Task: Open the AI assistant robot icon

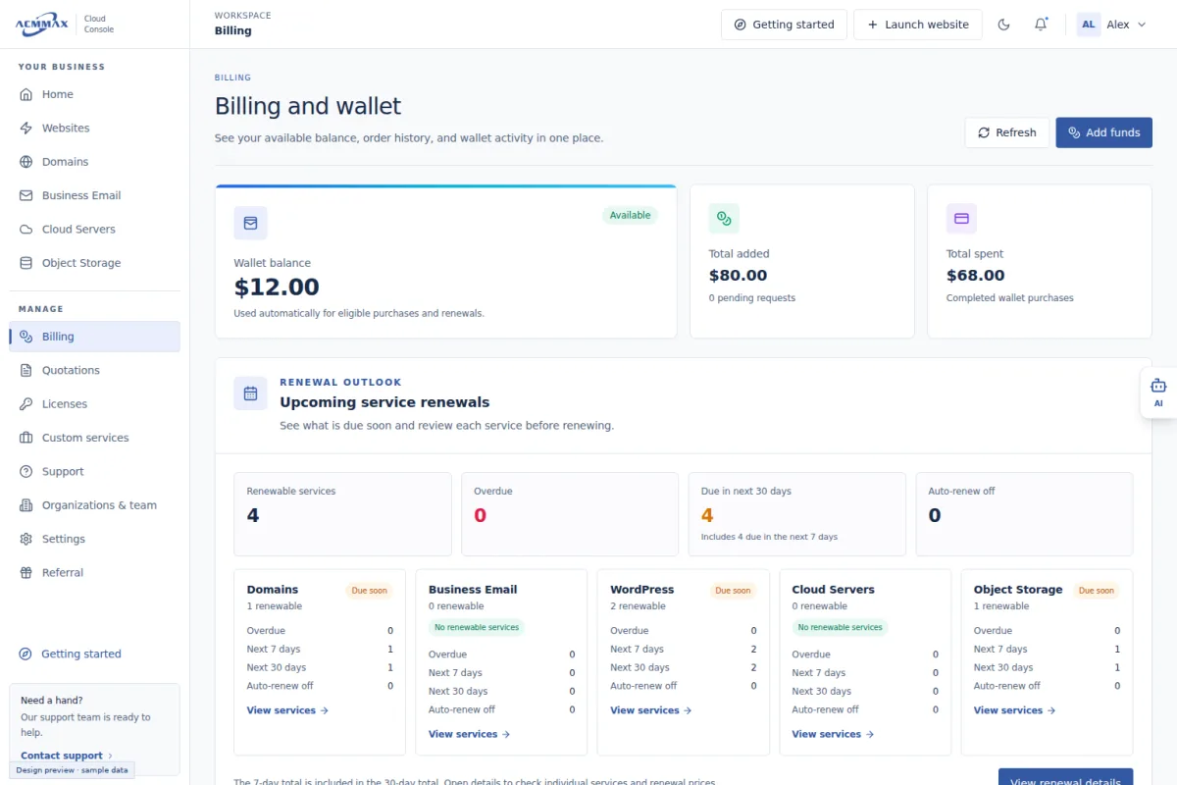Action: tap(1158, 386)
